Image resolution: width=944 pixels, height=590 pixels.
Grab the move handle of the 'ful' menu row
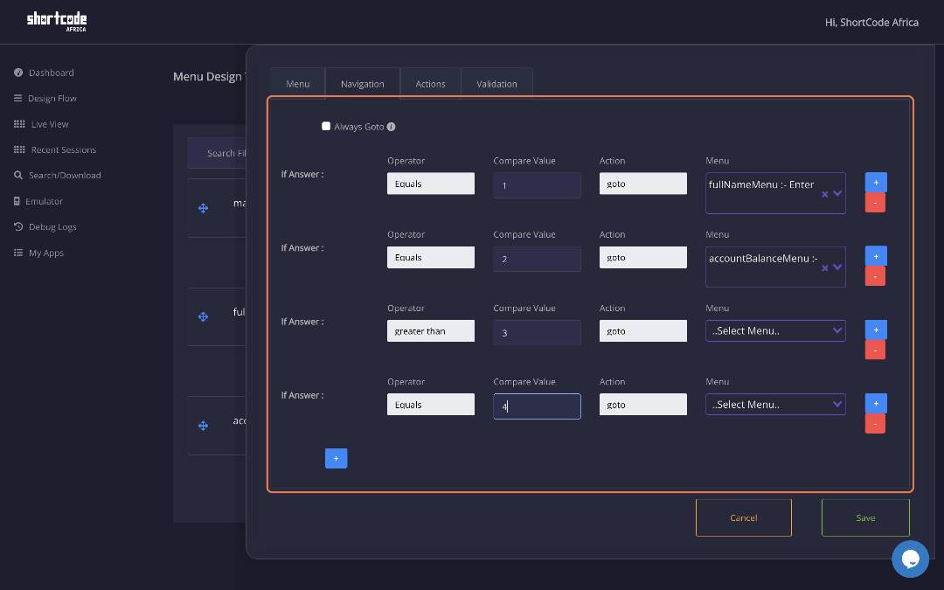point(204,316)
